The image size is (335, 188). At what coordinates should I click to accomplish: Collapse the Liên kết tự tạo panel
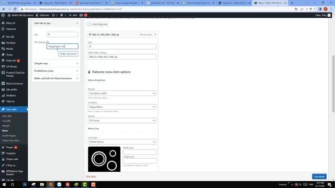tap(77, 23)
